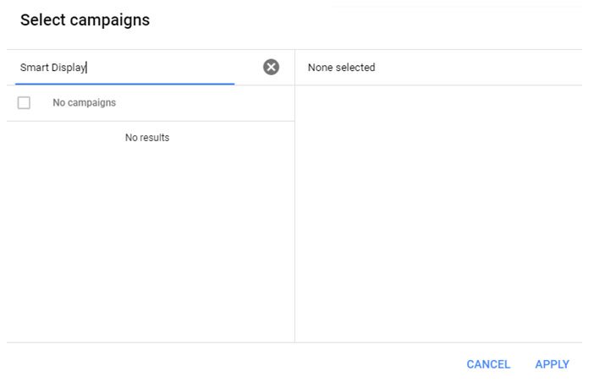Tick the No campaigns checkbox
The height and width of the screenshot is (388, 594).
pos(24,102)
